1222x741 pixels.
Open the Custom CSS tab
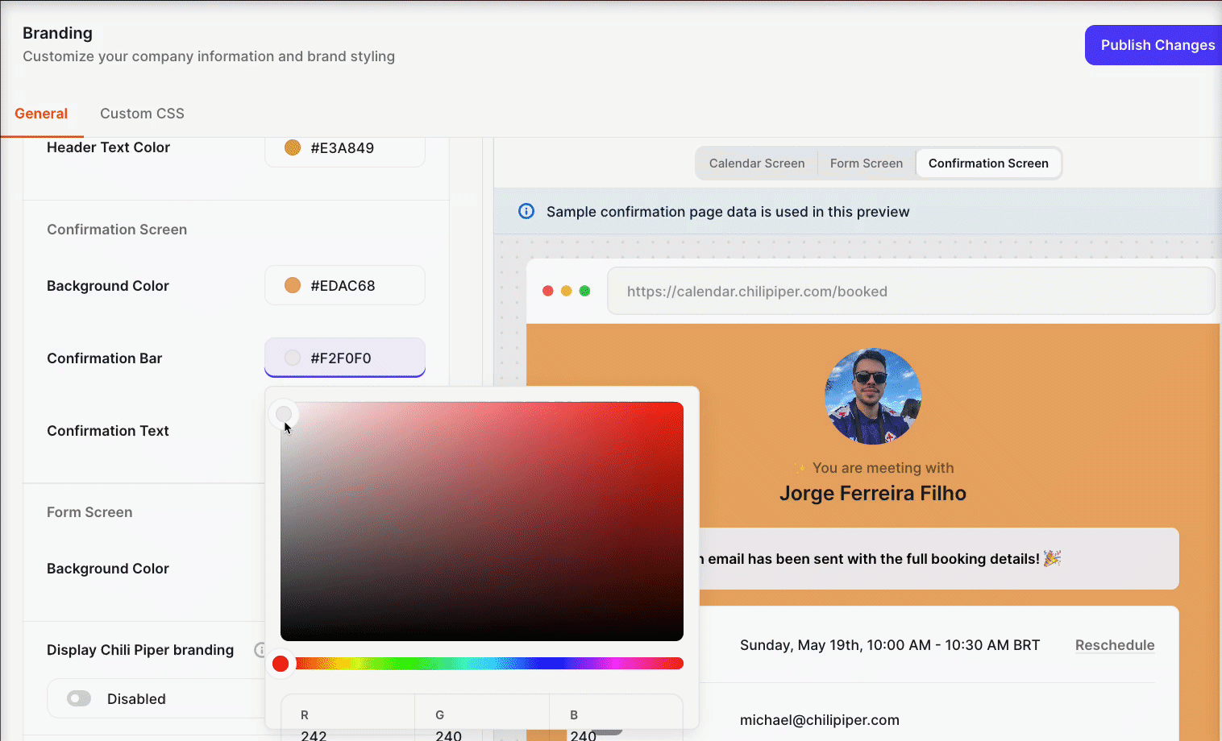[x=142, y=114]
